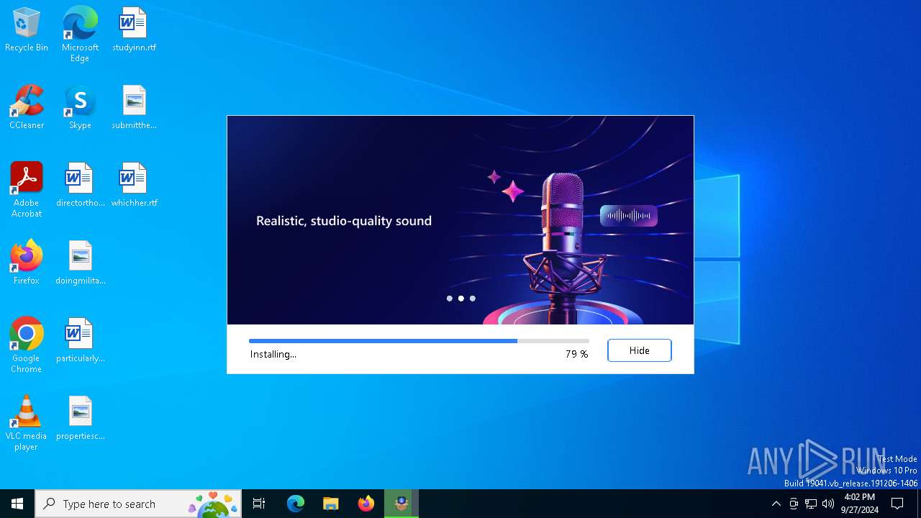Click the 79 % progress value
The height and width of the screenshot is (518, 921).
(x=576, y=354)
